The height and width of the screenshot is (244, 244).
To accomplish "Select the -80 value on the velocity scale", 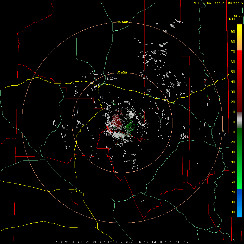I will point(232,202).
